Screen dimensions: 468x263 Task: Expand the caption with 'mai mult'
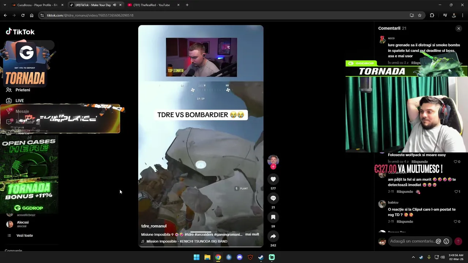pyautogui.click(x=252, y=235)
